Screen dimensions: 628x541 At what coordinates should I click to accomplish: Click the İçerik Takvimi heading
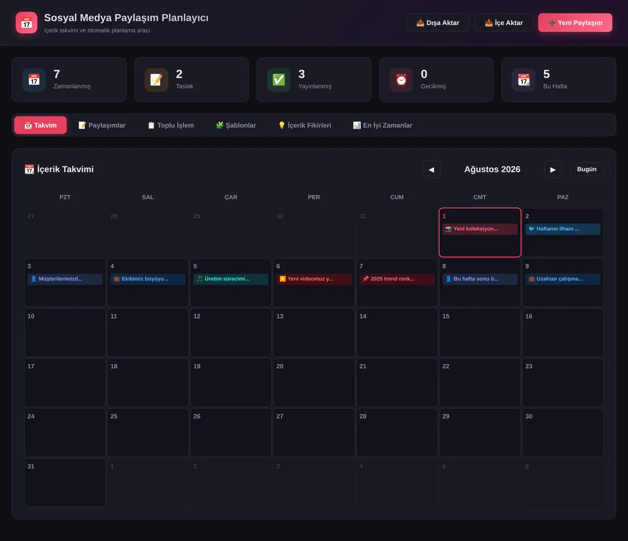click(x=59, y=169)
